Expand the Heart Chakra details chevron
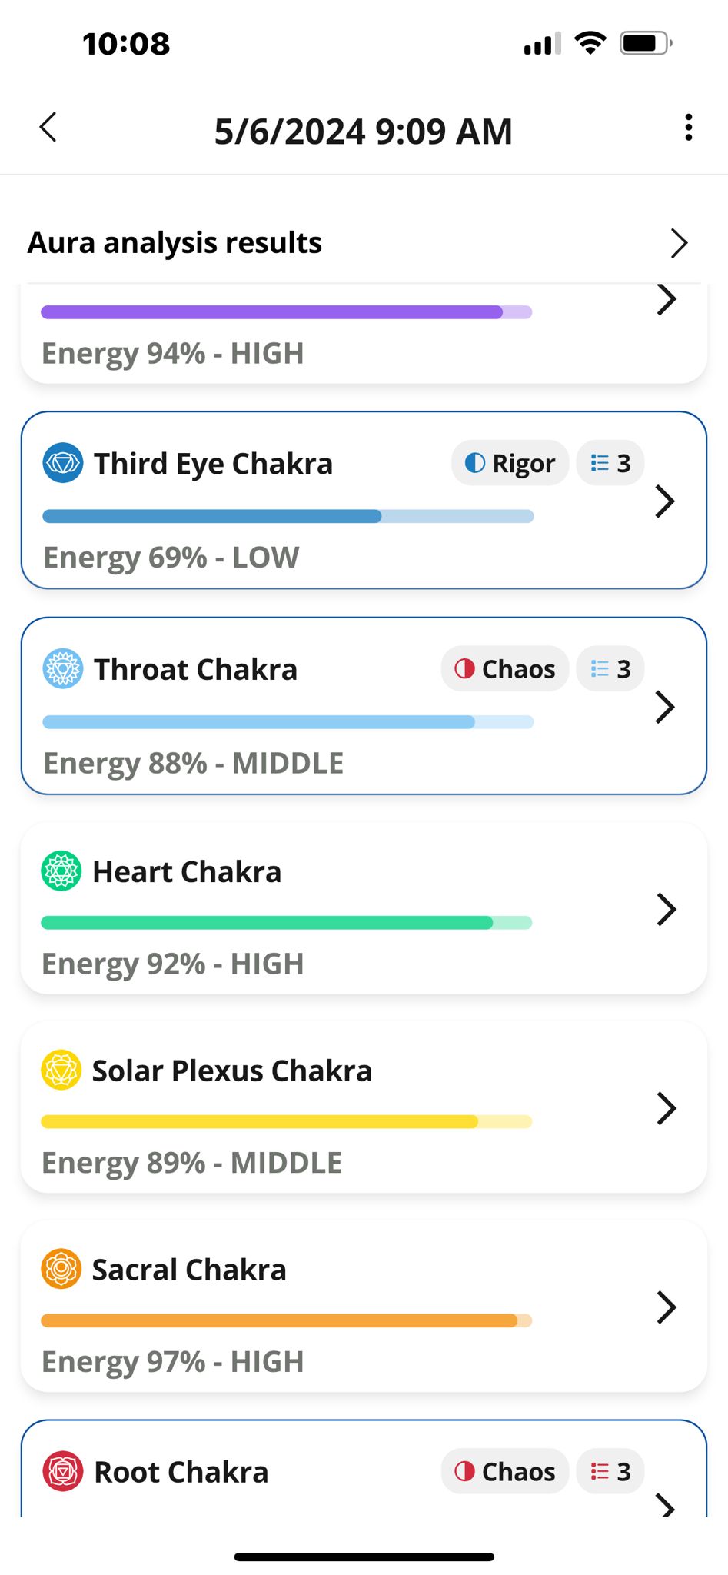 click(x=666, y=909)
